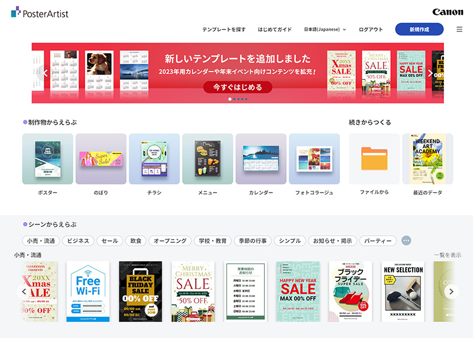
Task: Select the チラシ flyer category tile
Action: click(x=154, y=158)
